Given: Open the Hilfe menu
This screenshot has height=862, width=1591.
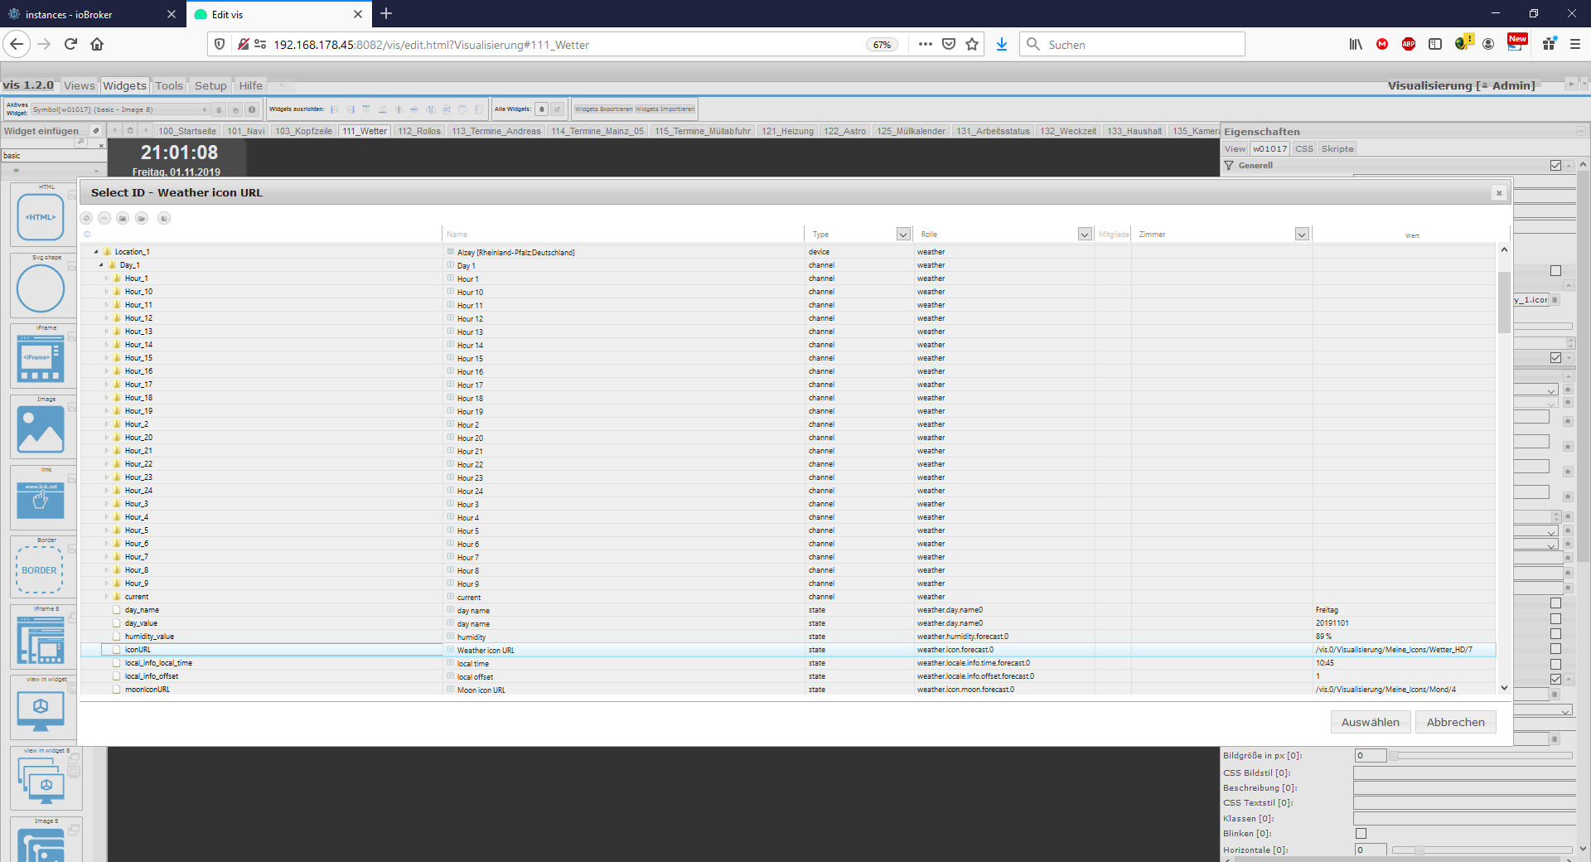Looking at the screenshot, I should 250,85.
